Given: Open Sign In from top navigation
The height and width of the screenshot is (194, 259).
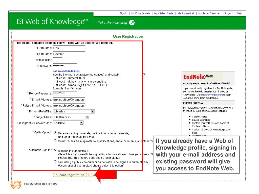Looking at the screenshot, I should coord(123,14).
